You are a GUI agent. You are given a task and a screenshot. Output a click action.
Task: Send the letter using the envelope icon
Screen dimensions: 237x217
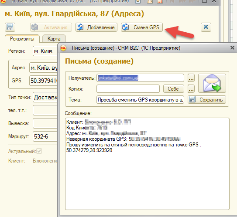(212, 83)
